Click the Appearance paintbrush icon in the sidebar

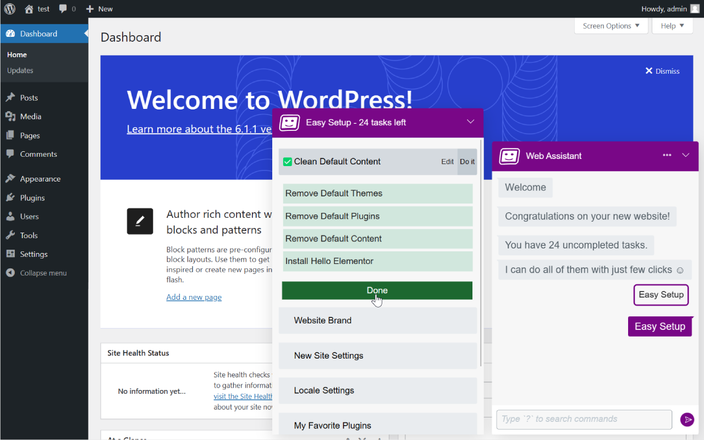click(10, 179)
